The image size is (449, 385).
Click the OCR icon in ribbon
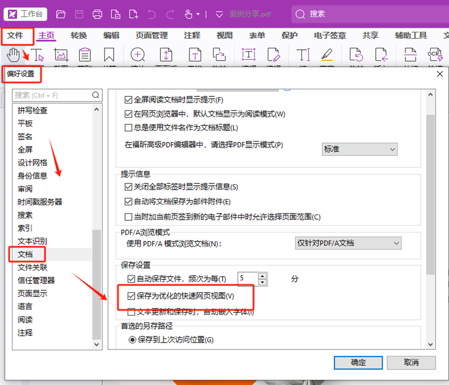(433, 54)
